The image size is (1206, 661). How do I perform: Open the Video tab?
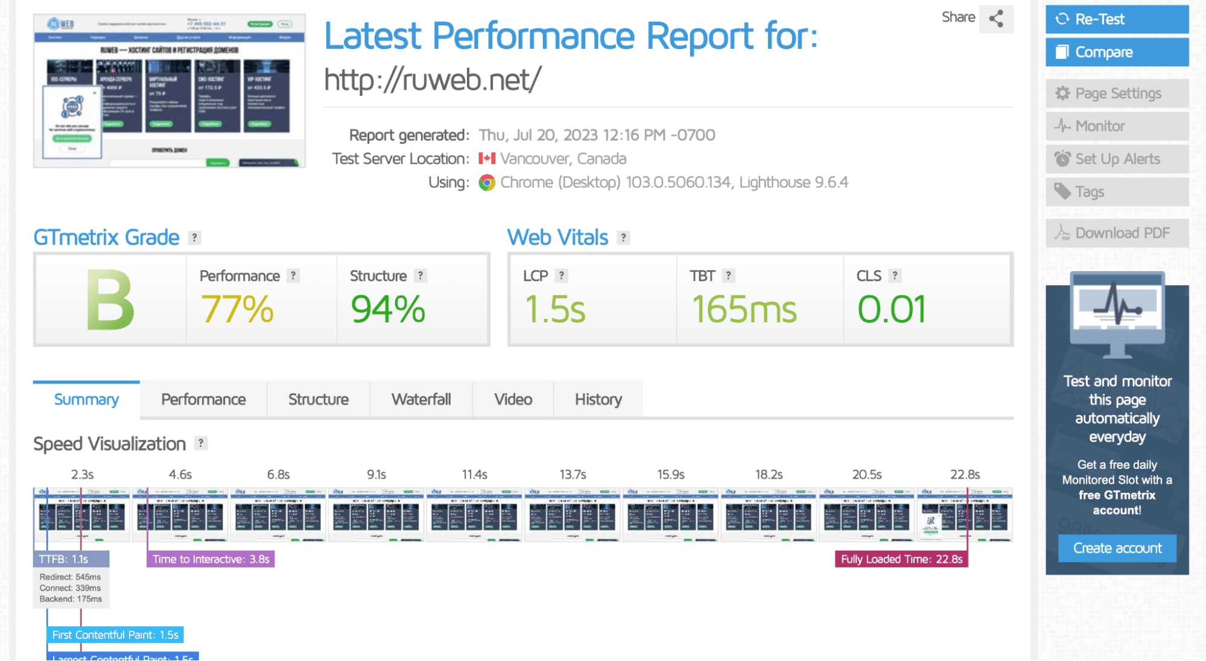point(513,399)
